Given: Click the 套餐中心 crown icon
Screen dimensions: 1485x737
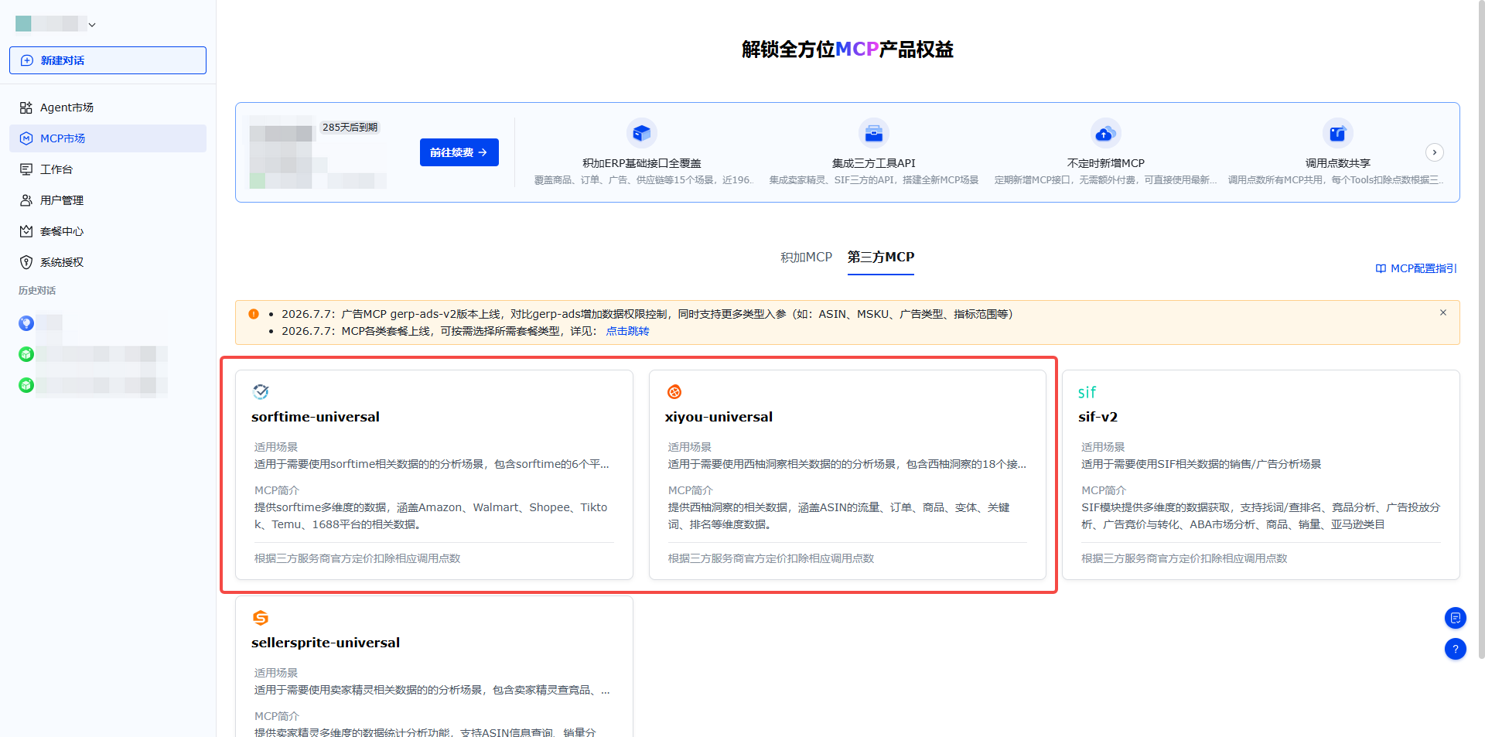Looking at the screenshot, I should click(x=26, y=231).
